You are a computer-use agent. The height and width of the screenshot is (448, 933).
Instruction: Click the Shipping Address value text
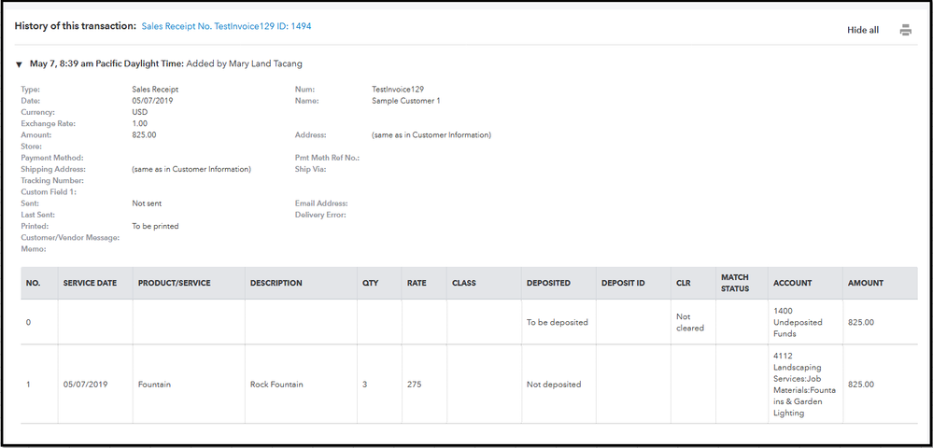click(191, 170)
